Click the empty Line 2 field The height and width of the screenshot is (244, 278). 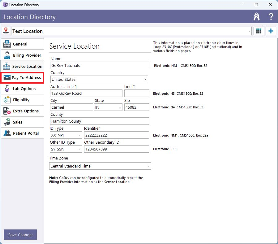click(137, 93)
